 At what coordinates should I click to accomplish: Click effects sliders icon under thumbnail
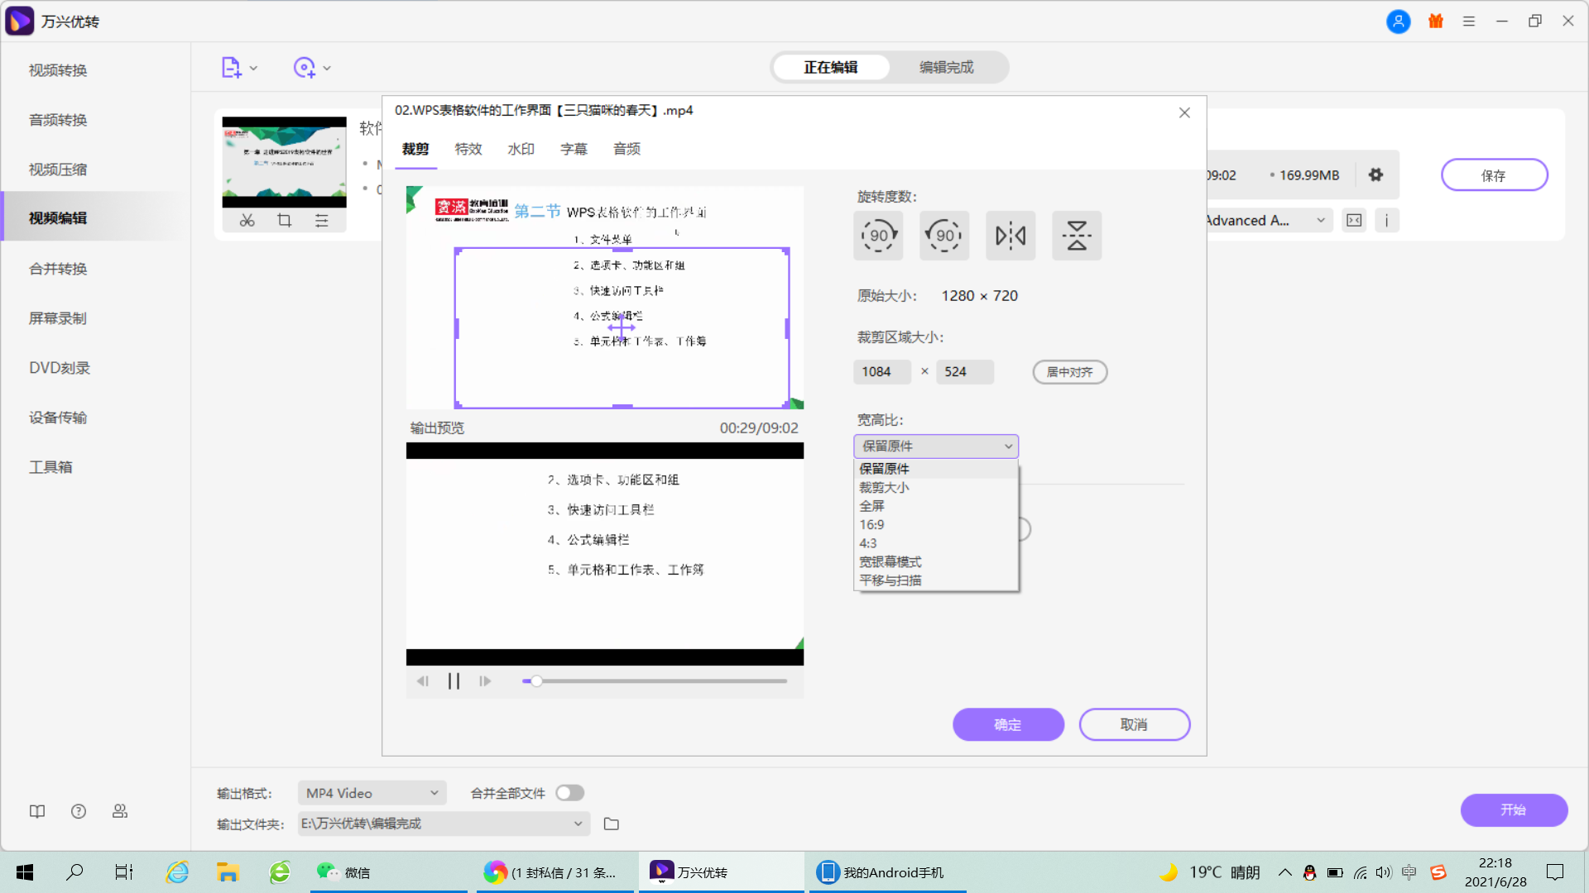[322, 221]
